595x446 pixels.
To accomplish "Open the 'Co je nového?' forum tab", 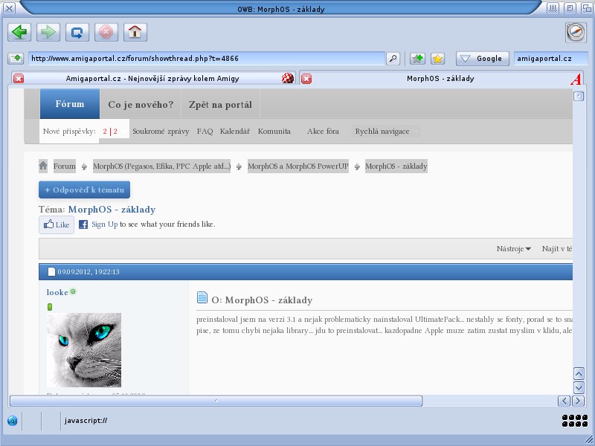I will [141, 105].
